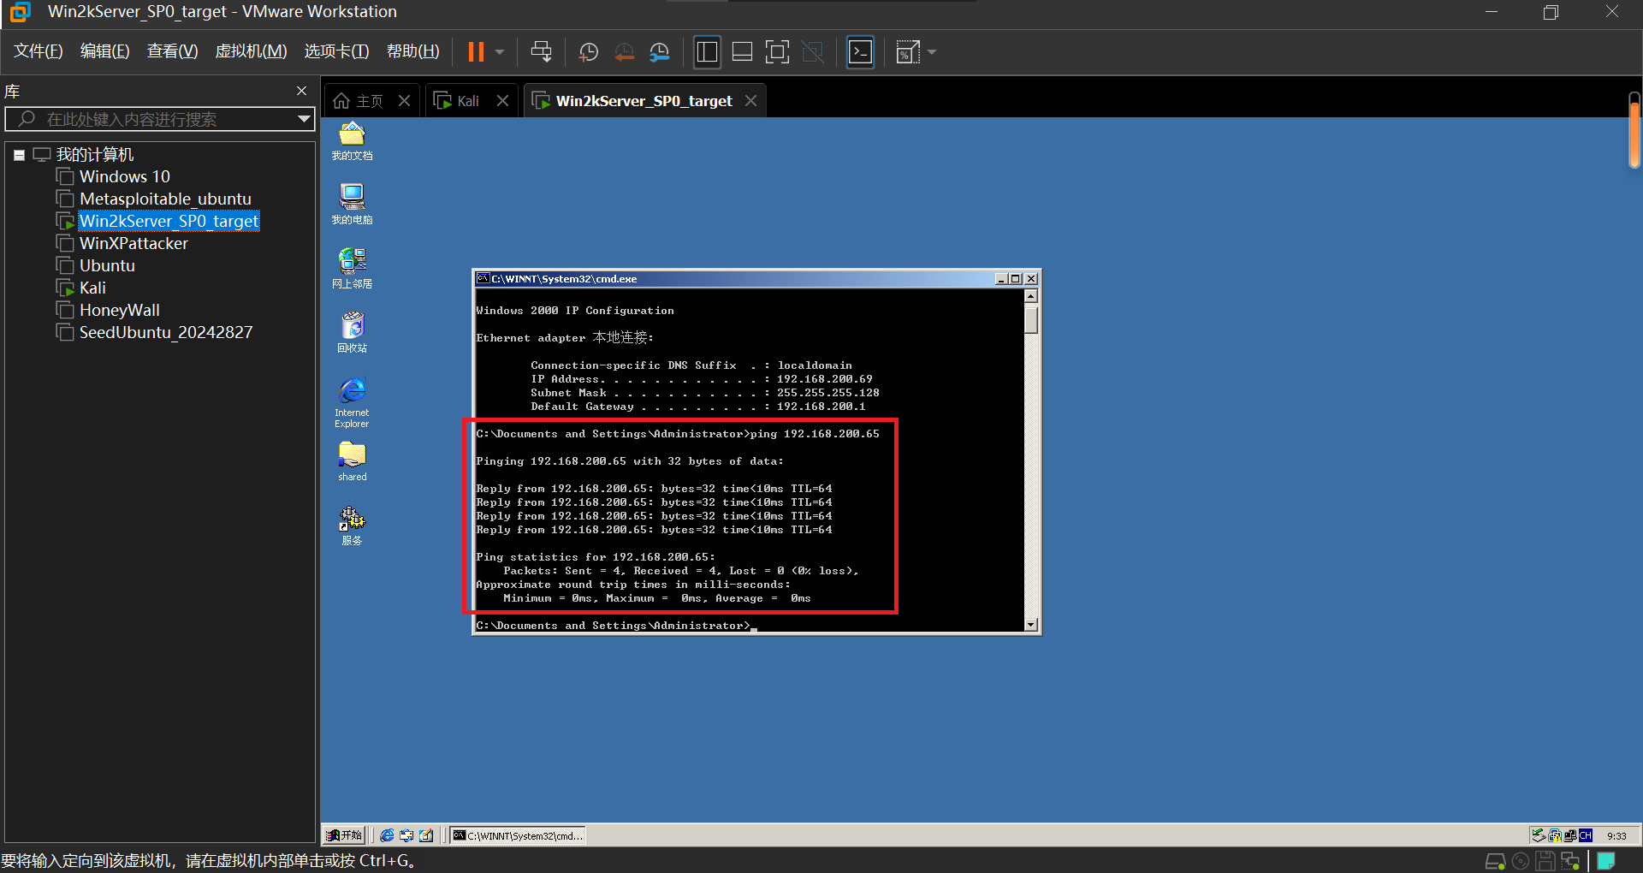Close the 主页 tab
This screenshot has height=873, width=1643.
point(405,101)
